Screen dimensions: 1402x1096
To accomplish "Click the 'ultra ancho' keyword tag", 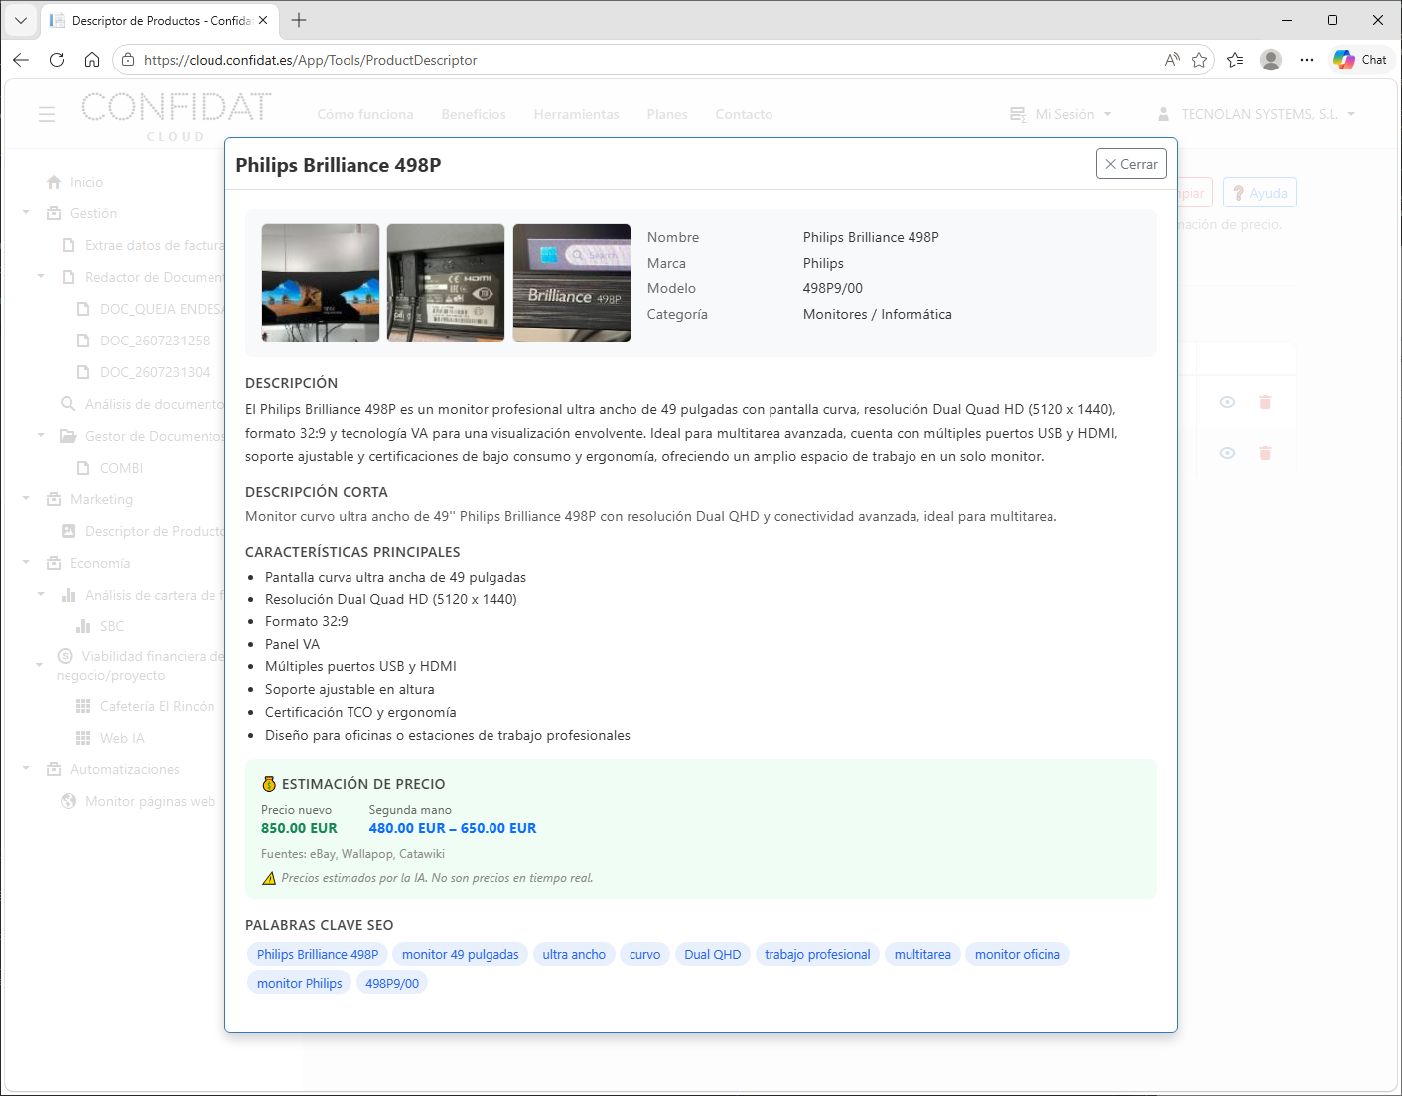I will click(x=574, y=955).
